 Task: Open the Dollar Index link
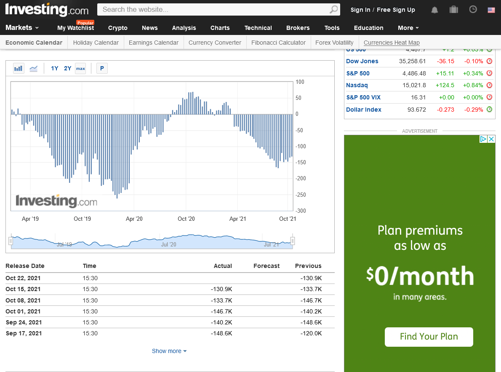tap(364, 110)
